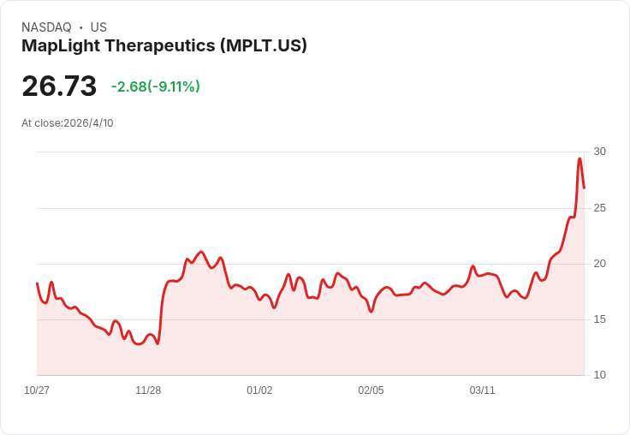Click the final endpoint of the red line
This screenshot has height=435, width=630.
[584, 188]
